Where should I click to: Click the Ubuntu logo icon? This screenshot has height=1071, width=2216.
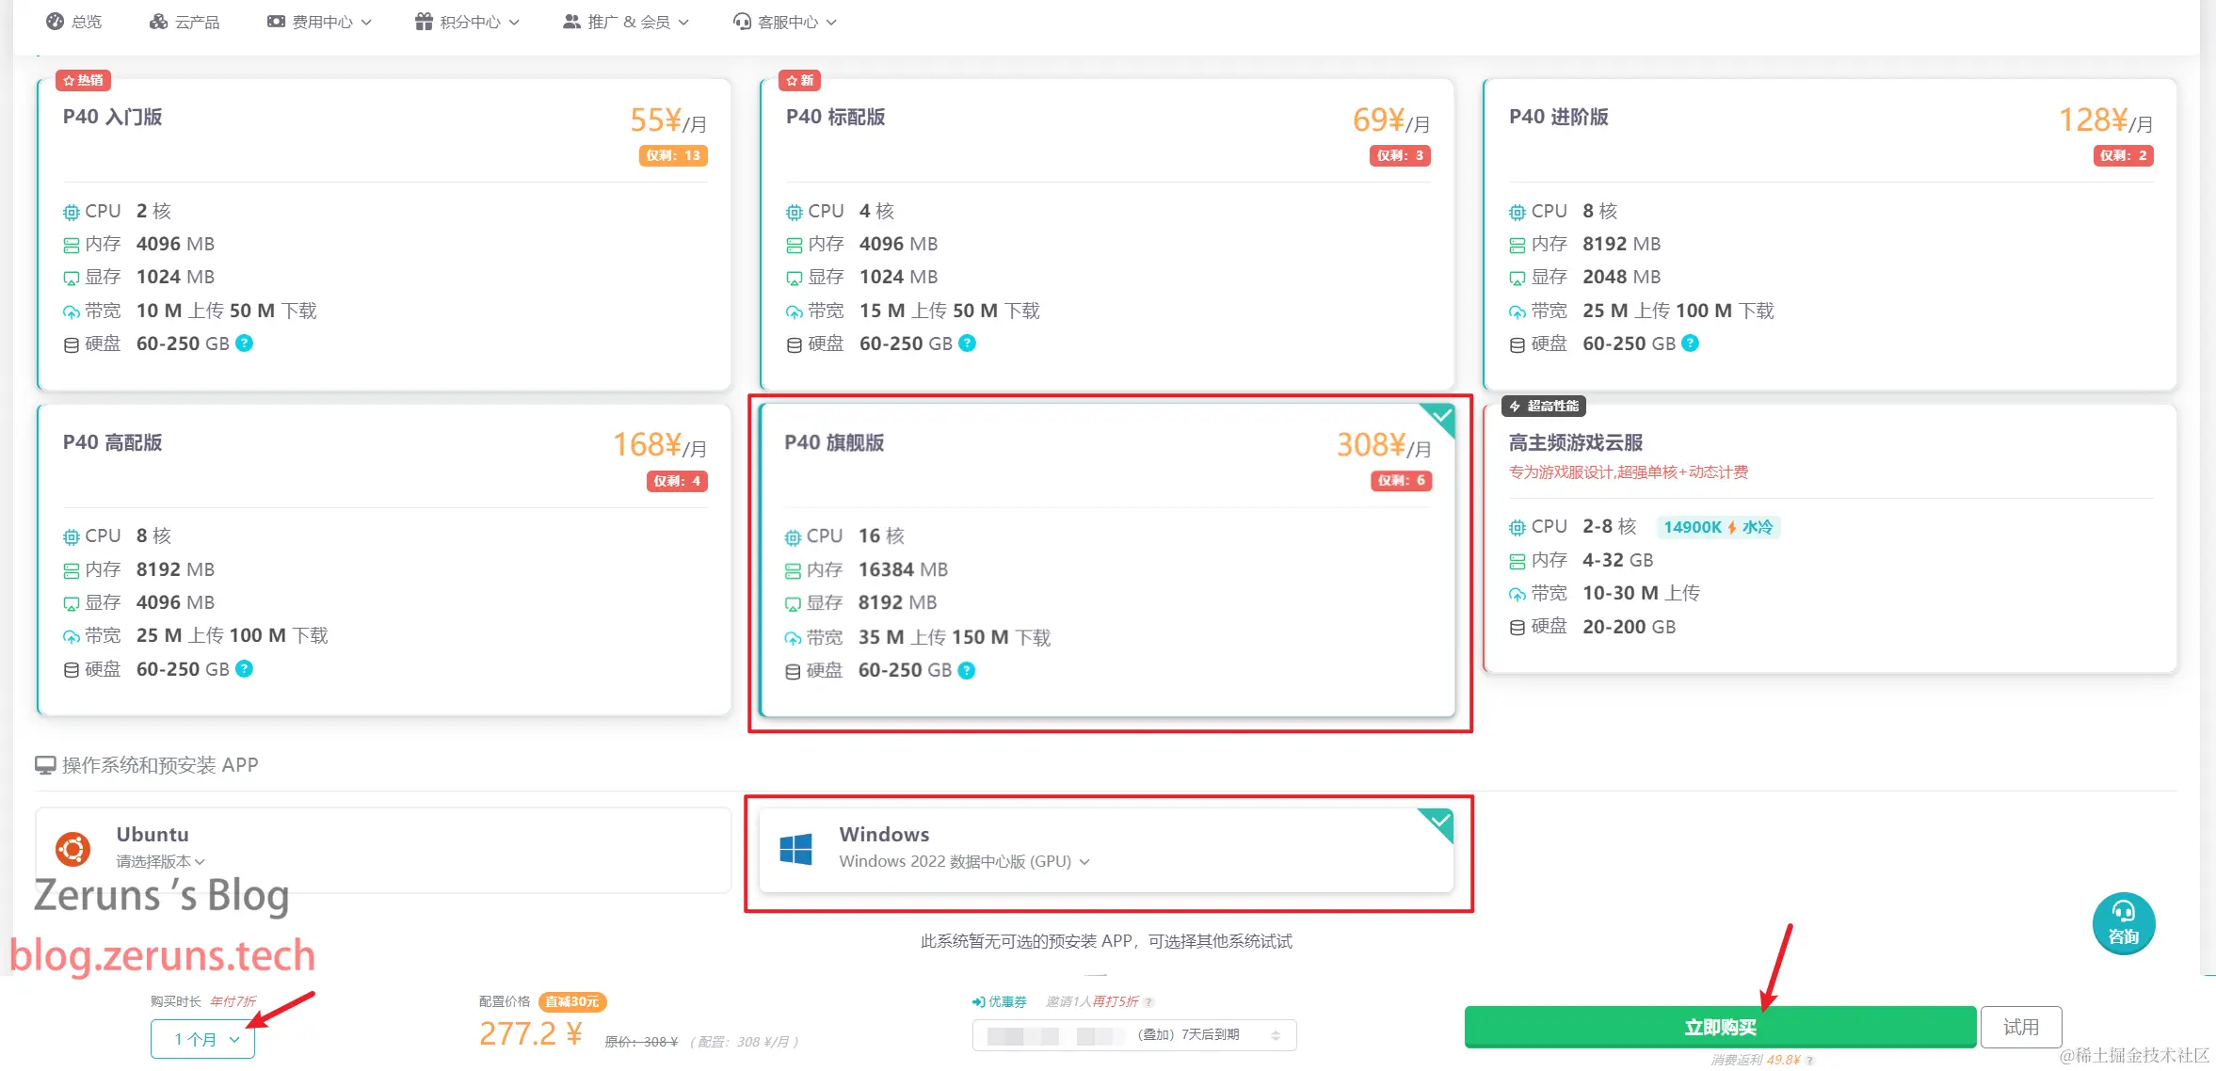coord(72,849)
